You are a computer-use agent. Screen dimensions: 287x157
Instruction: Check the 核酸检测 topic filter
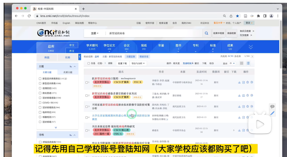tap(40, 117)
